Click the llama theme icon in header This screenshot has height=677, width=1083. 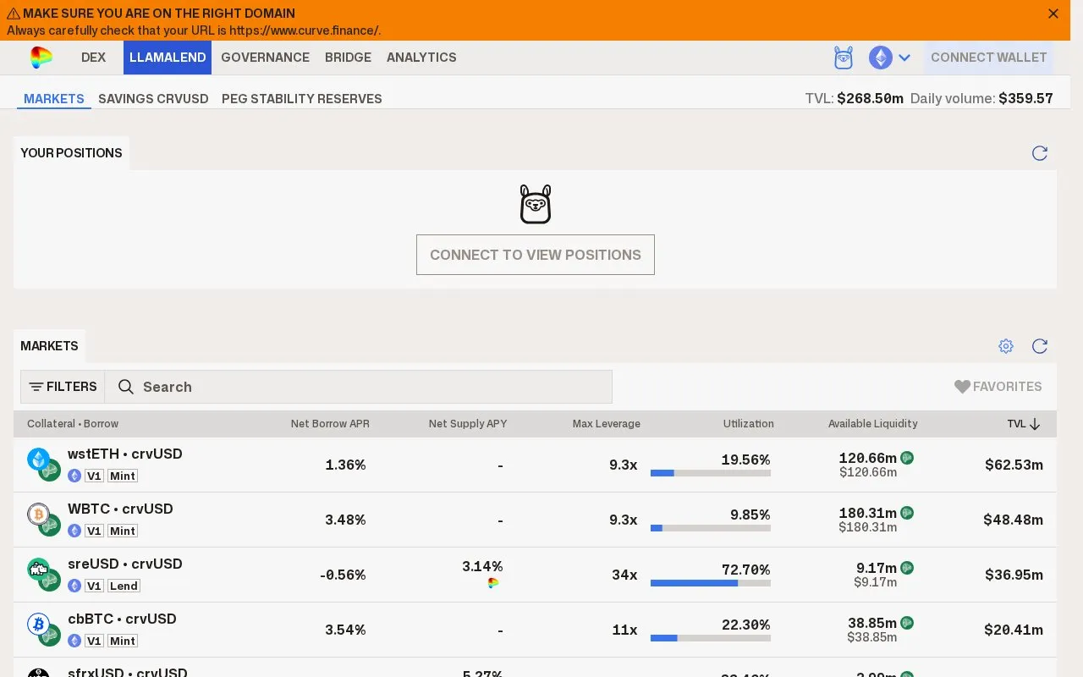click(843, 58)
